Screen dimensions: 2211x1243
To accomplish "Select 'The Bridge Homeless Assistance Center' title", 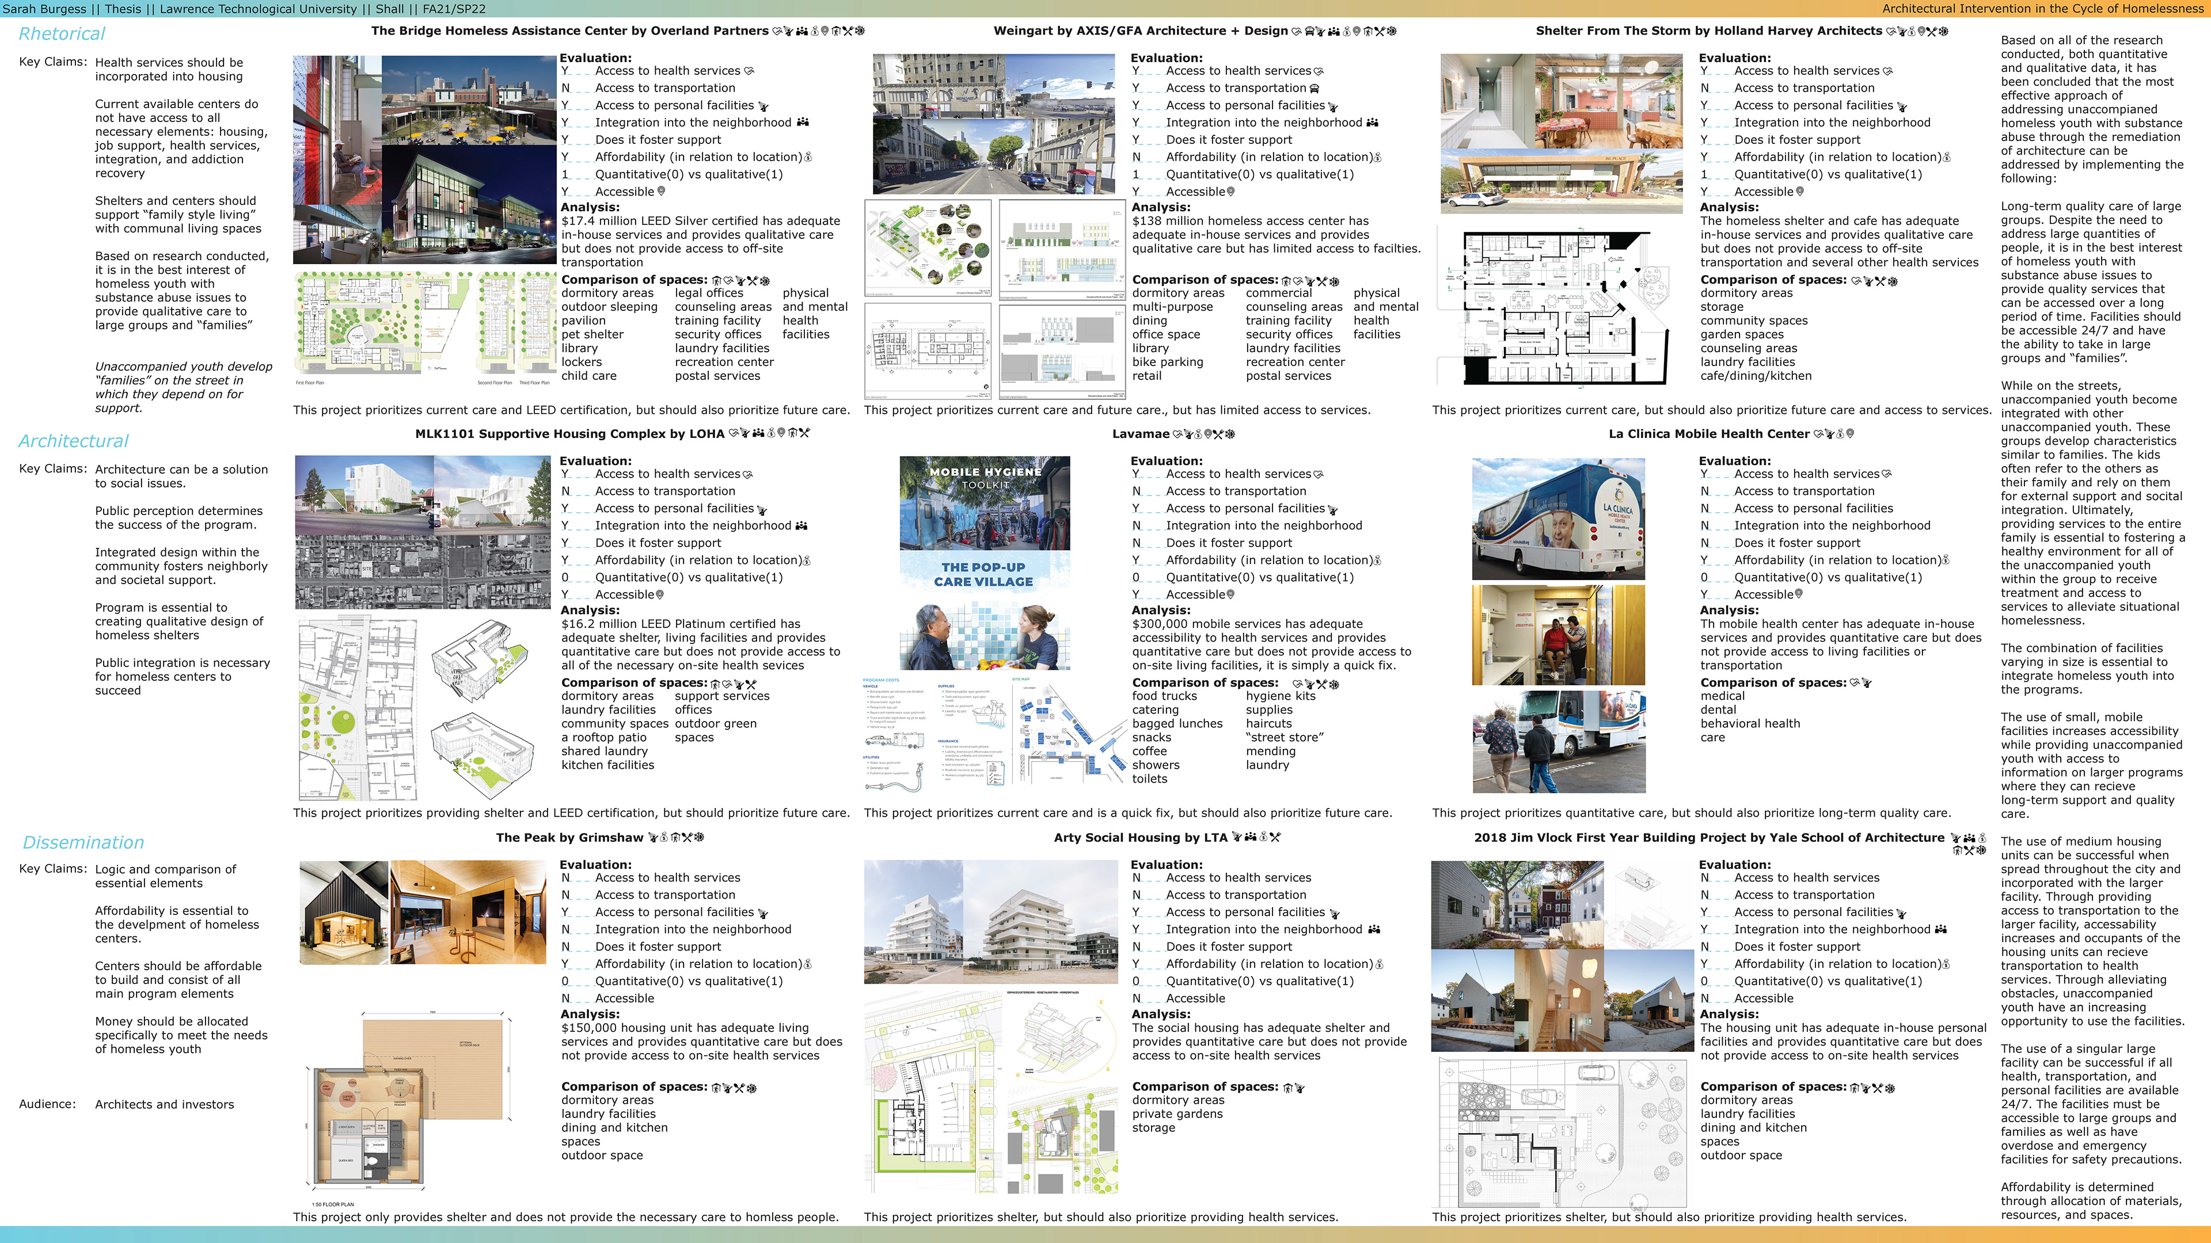I will 570,31.
